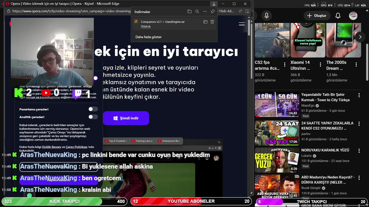369x207 pixels.
Task: Select the Champions Rev tab in mockup
Action: pos(169,141)
